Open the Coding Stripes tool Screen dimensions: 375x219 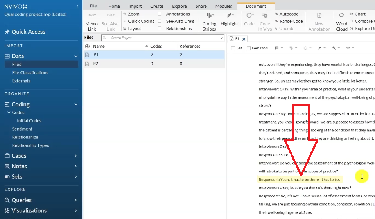(209, 15)
